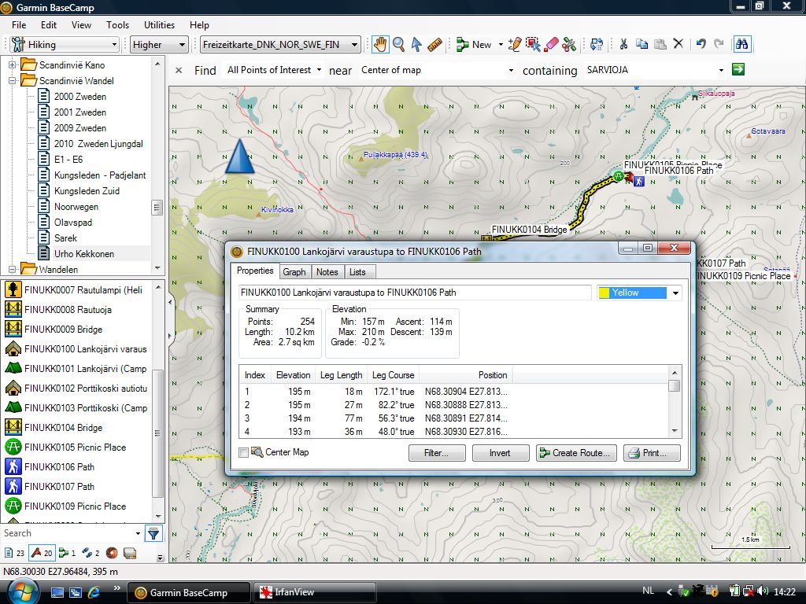This screenshot has width=806, height=604.
Task: Open the Utilities menu
Action: pyautogui.click(x=160, y=25)
